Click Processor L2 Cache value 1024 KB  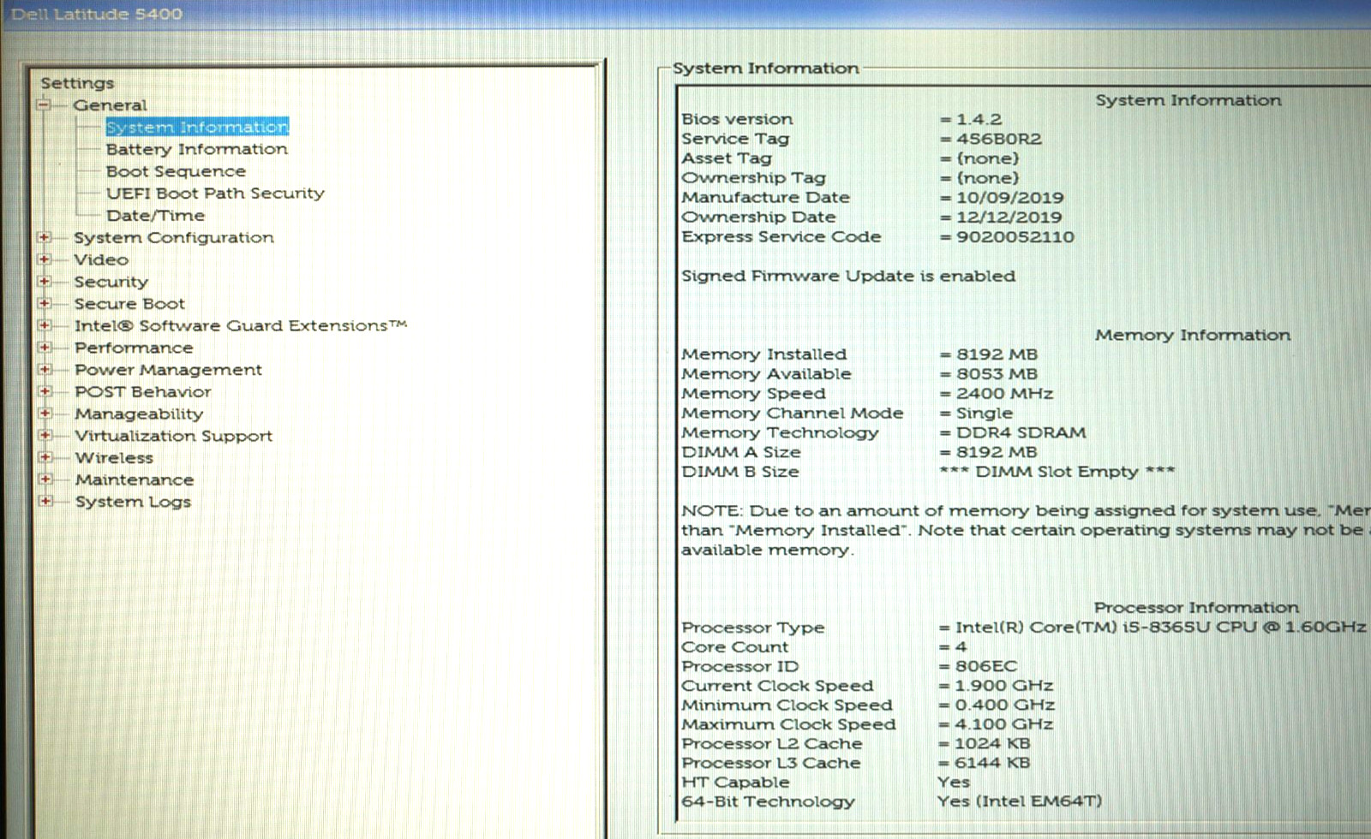click(992, 744)
